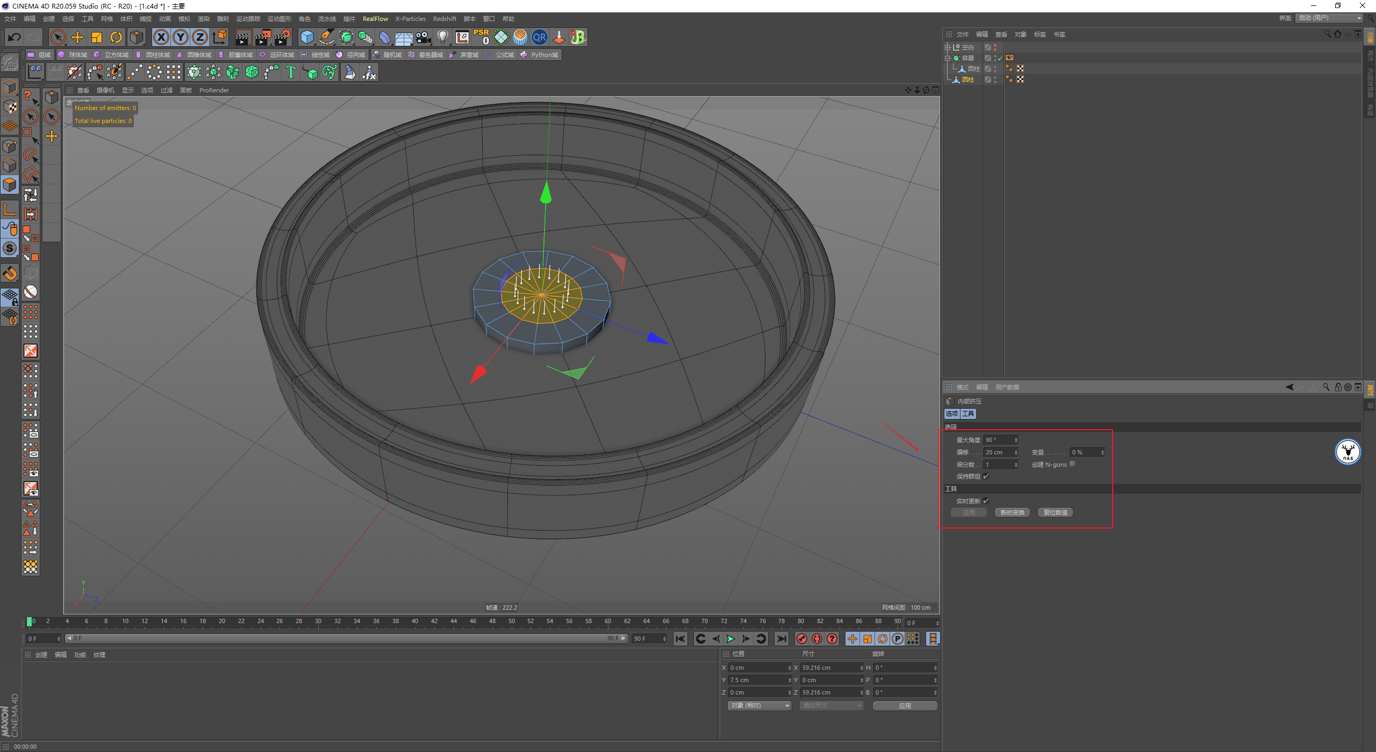Select the Rotate tool icon
Viewport: 1376px width, 752px height.
[116, 37]
